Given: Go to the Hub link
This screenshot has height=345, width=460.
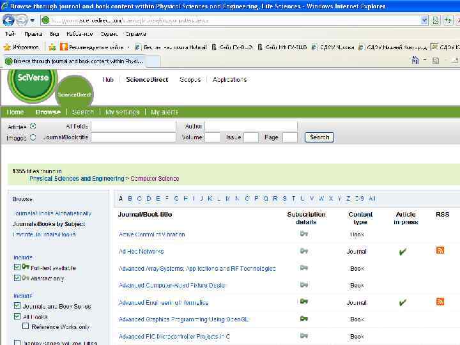Looking at the screenshot, I should click(x=108, y=79).
